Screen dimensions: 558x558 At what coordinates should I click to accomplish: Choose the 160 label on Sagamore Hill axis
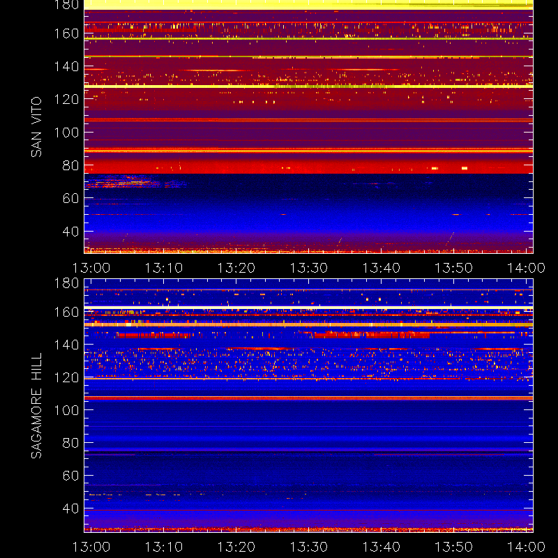point(66,312)
